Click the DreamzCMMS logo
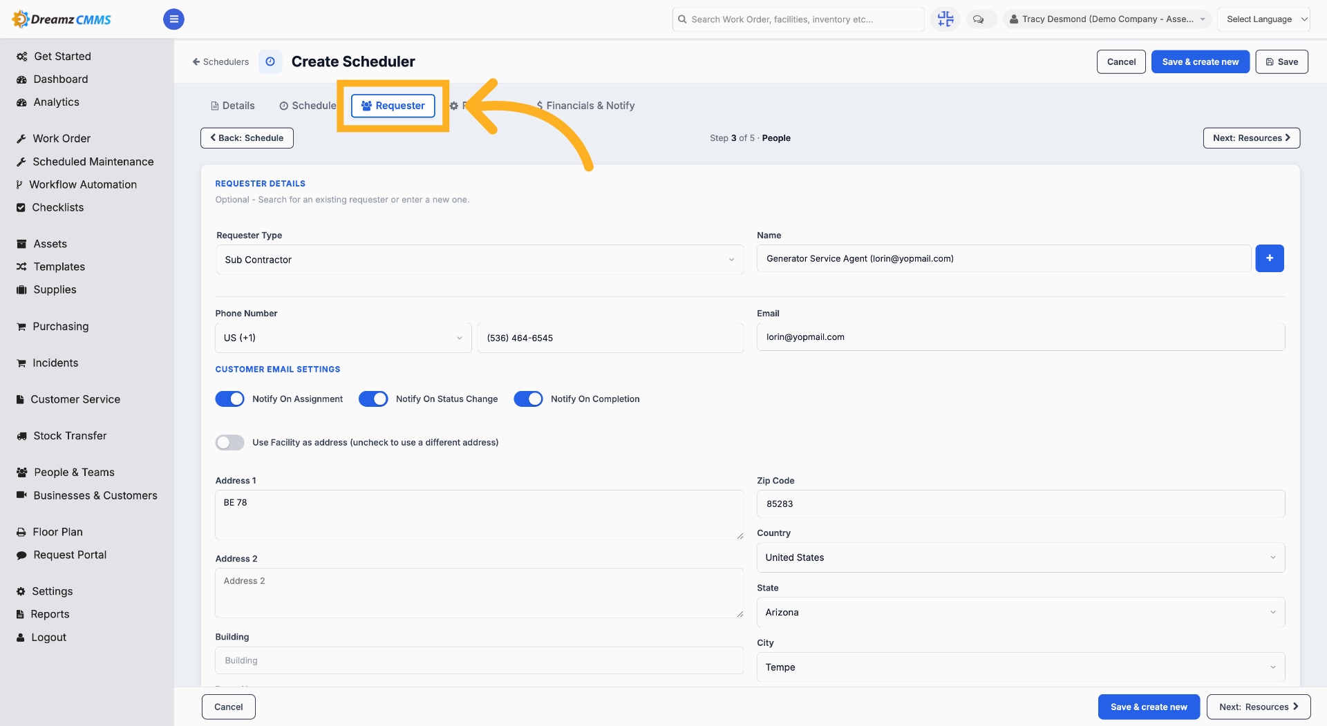 (62, 19)
